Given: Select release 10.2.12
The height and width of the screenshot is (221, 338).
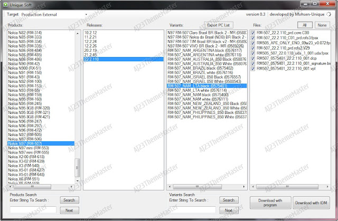Looking at the screenshot, I should 123,33.
